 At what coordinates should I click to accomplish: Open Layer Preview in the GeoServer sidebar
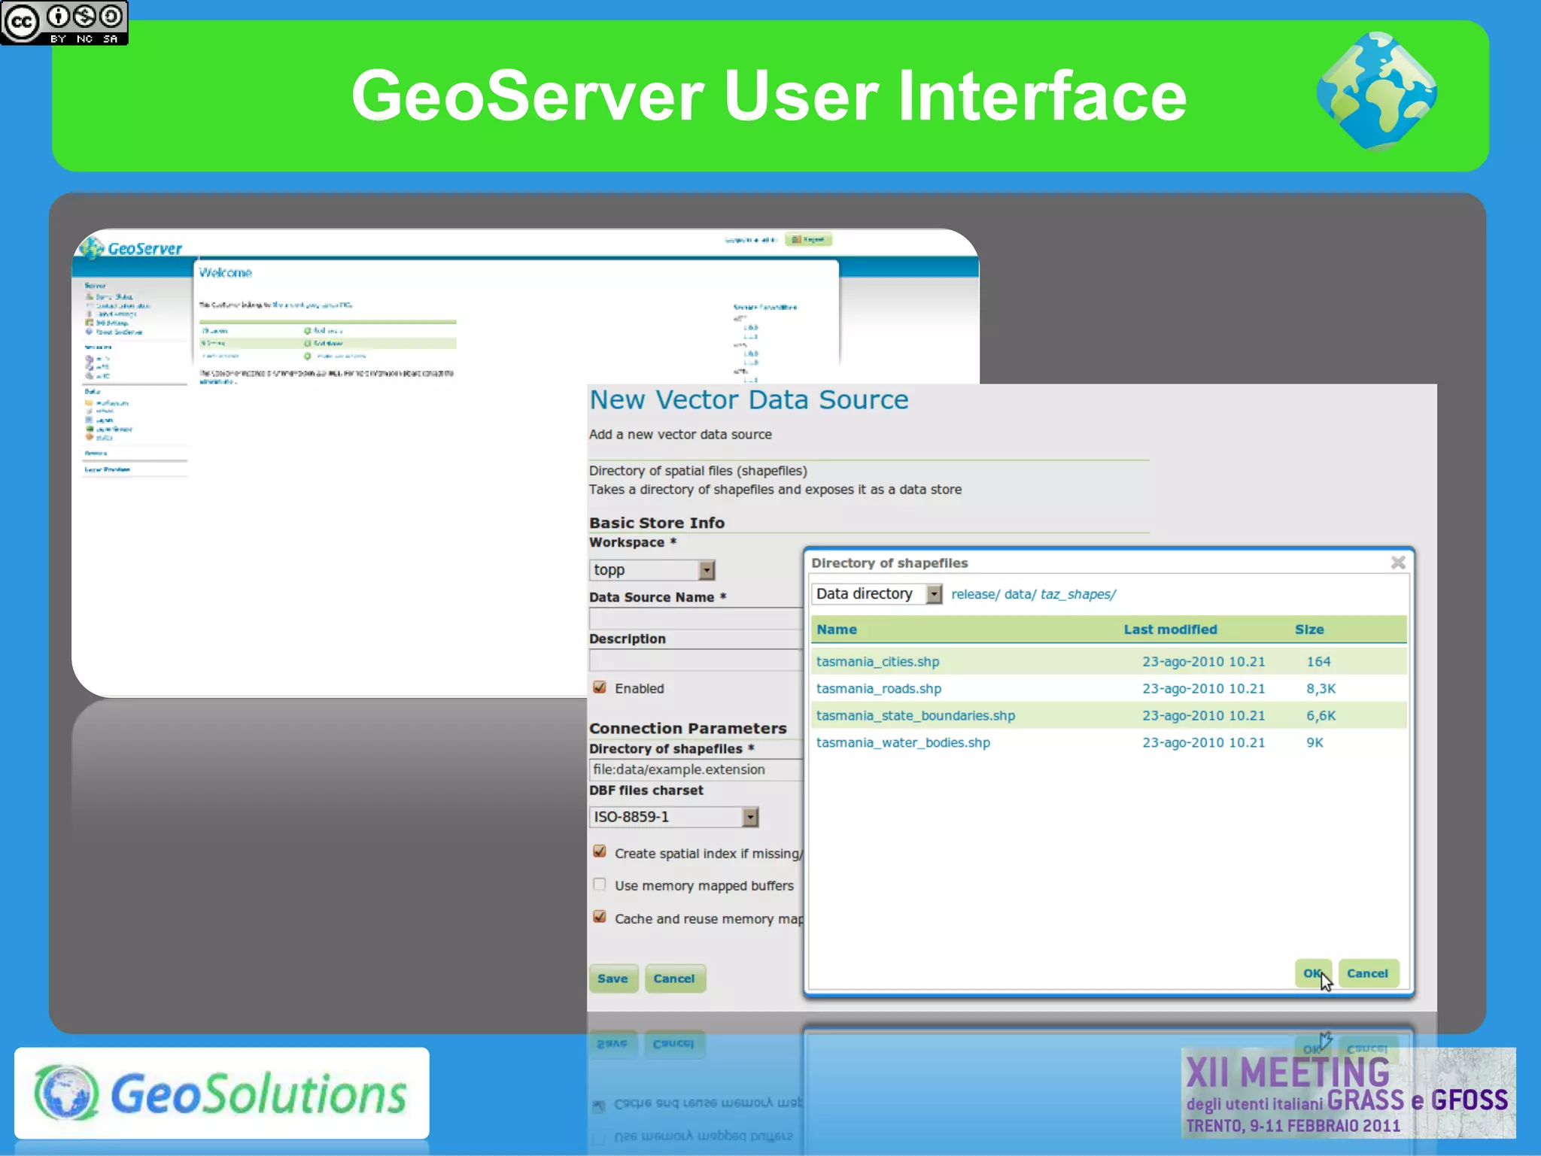107,469
